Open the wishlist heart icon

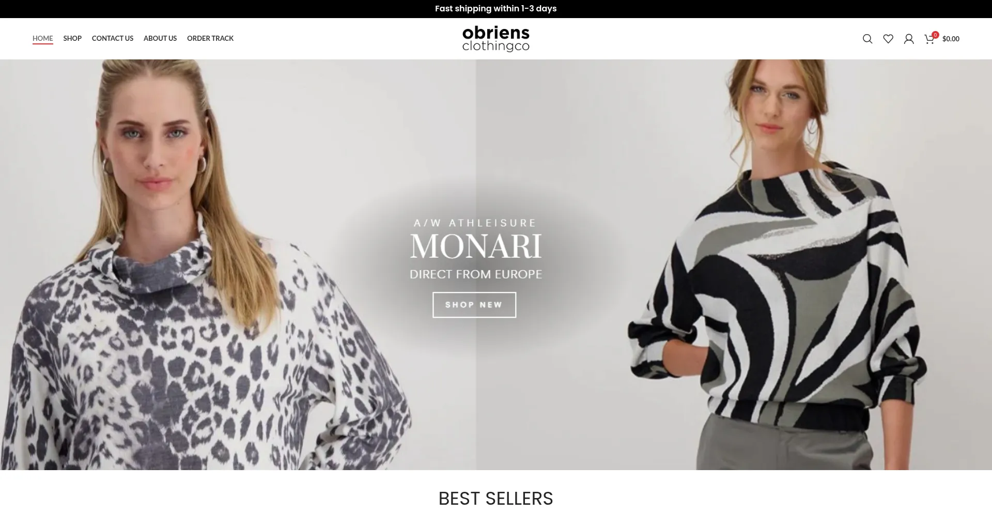coord(888,39)
